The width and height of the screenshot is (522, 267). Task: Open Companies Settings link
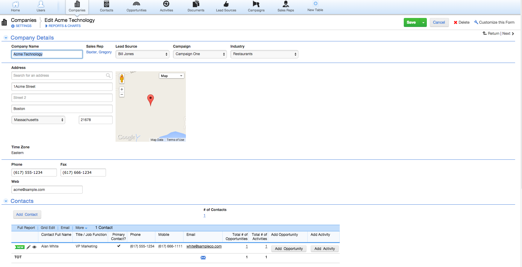(21, 26)
